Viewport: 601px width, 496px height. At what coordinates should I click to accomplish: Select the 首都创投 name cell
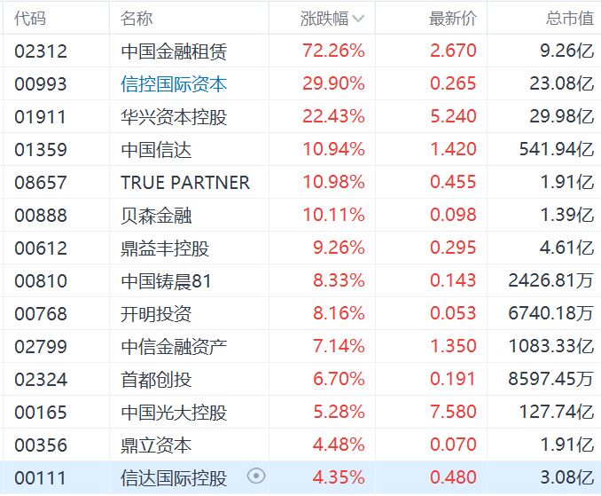coord(156,380)
